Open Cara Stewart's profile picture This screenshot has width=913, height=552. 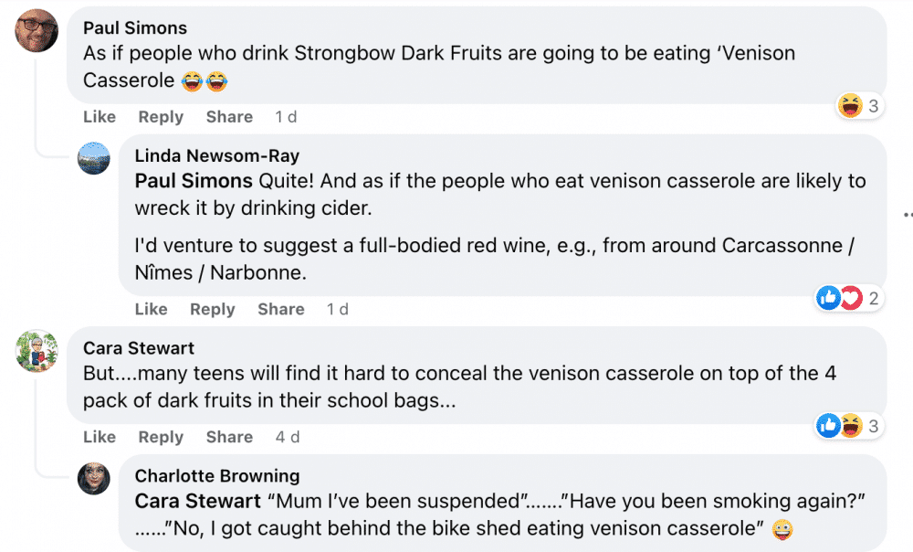tap(37, 351)
